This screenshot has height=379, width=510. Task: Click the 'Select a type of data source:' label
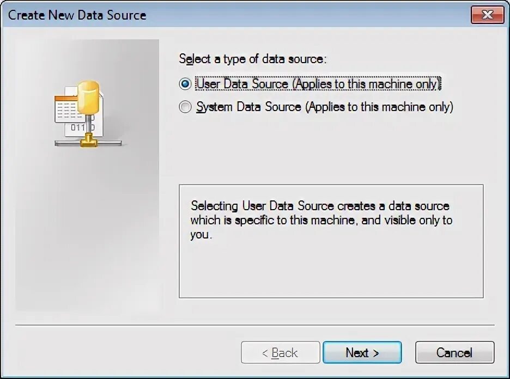pos(252,59)
